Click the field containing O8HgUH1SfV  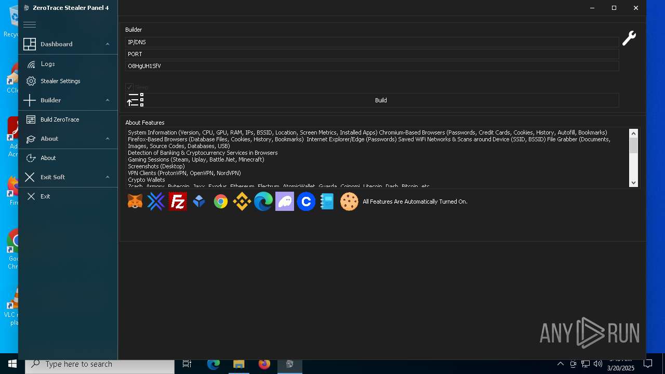tap(372, 66)
